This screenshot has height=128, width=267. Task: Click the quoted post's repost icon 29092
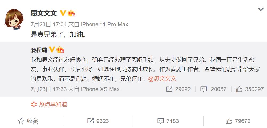(x=178, y=89)
